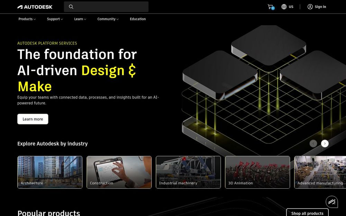Screen dimensions: 346x216
Task: Open the Advanced manufacturing card
Action: point(320,172)
